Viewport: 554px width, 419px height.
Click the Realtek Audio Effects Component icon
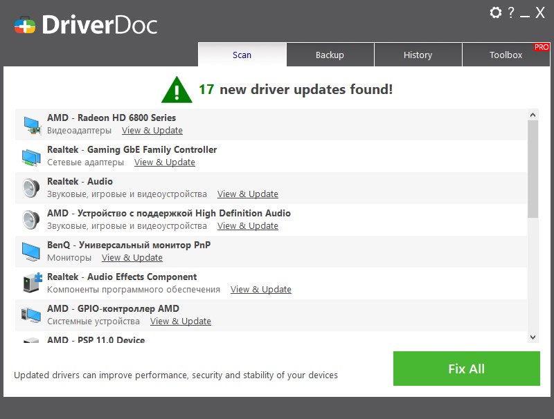pyautogui.click(x=30, y=282)
